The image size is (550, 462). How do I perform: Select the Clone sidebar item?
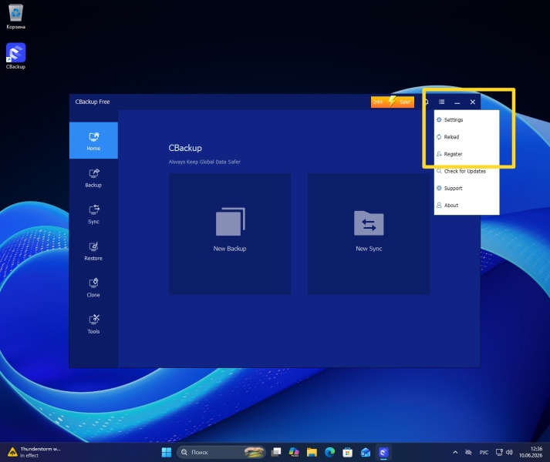click(x=93, y=287)
